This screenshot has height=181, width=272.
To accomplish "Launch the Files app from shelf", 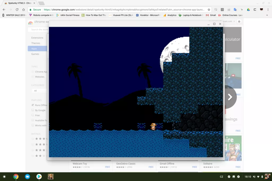I will click(27, 176).
